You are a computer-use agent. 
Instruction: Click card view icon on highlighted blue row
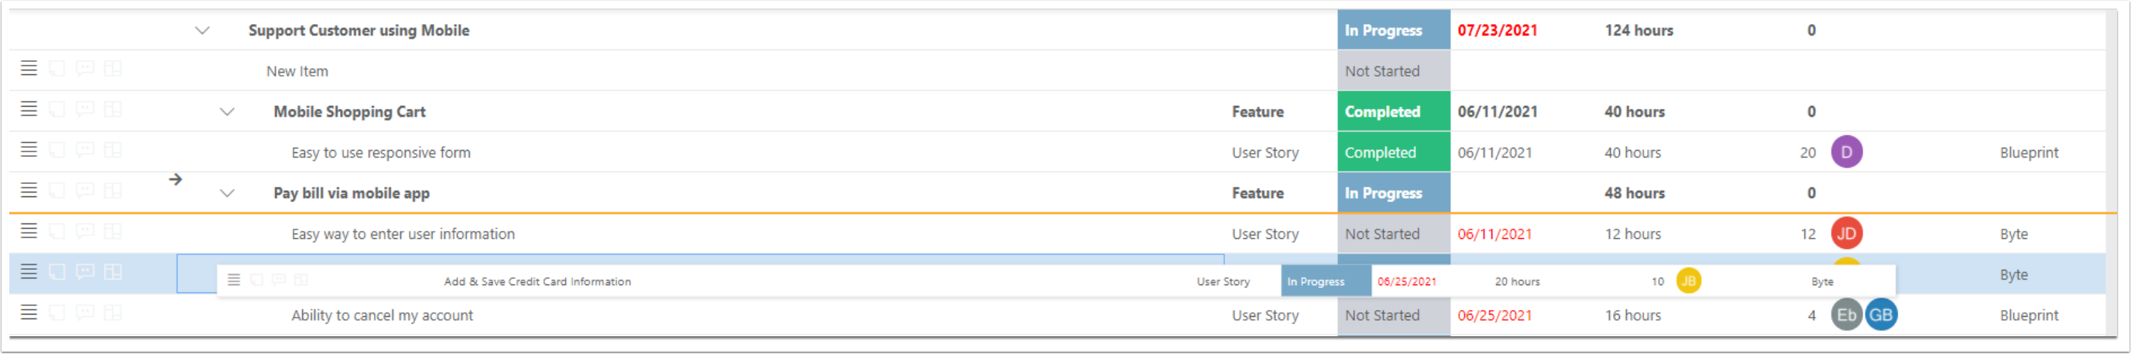click(x=113, y=271)
